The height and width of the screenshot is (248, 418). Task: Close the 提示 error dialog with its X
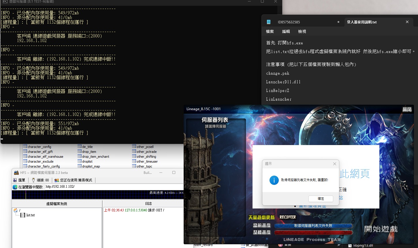(334, 164)
